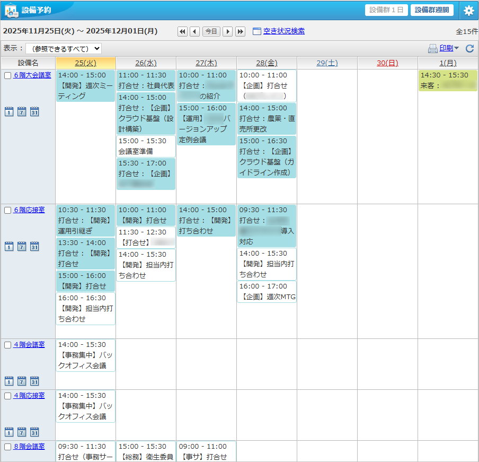Advance one day with the single-right arrow

[x=228, y=31]
